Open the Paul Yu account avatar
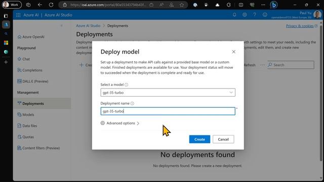This screenshot has height=182, width=324. coord(317,15)
